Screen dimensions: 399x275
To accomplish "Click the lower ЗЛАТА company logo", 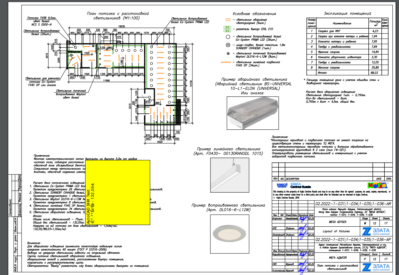I will 376,267.
